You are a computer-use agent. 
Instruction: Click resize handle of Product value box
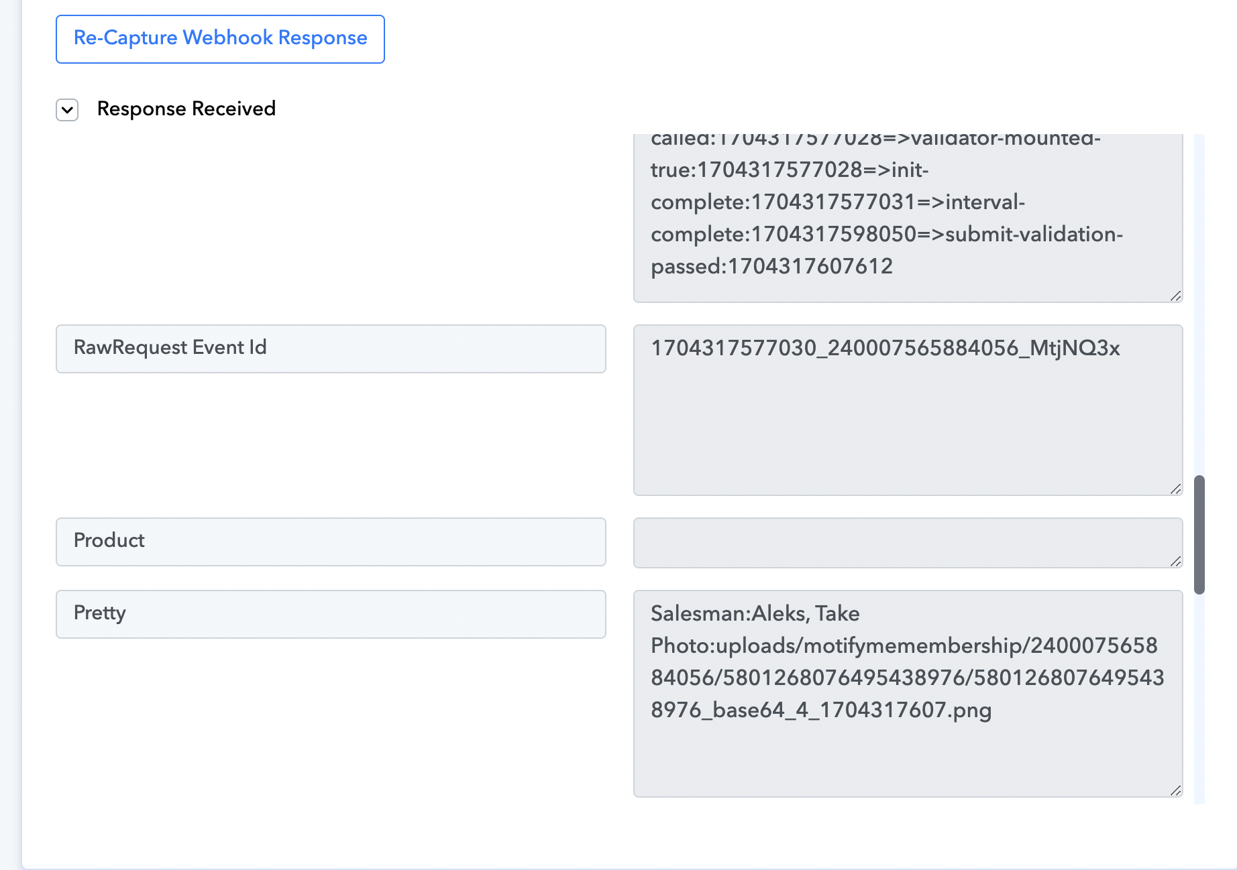pyautogui.click(x=1176, y=562)
